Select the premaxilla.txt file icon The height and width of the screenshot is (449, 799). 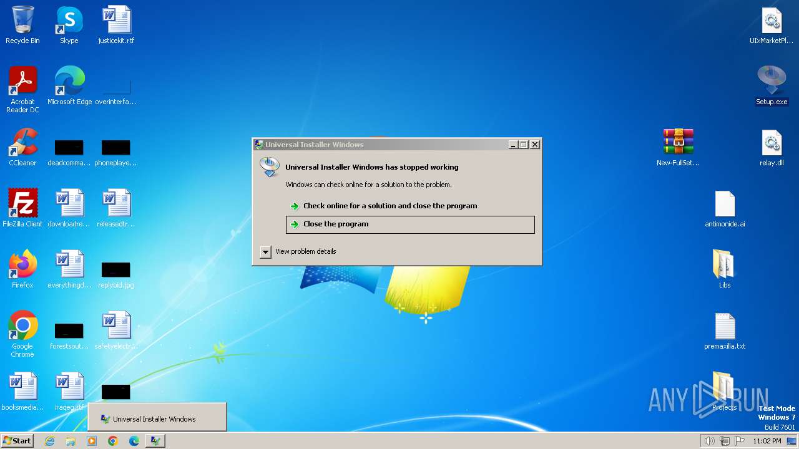[x=725, y=330]
